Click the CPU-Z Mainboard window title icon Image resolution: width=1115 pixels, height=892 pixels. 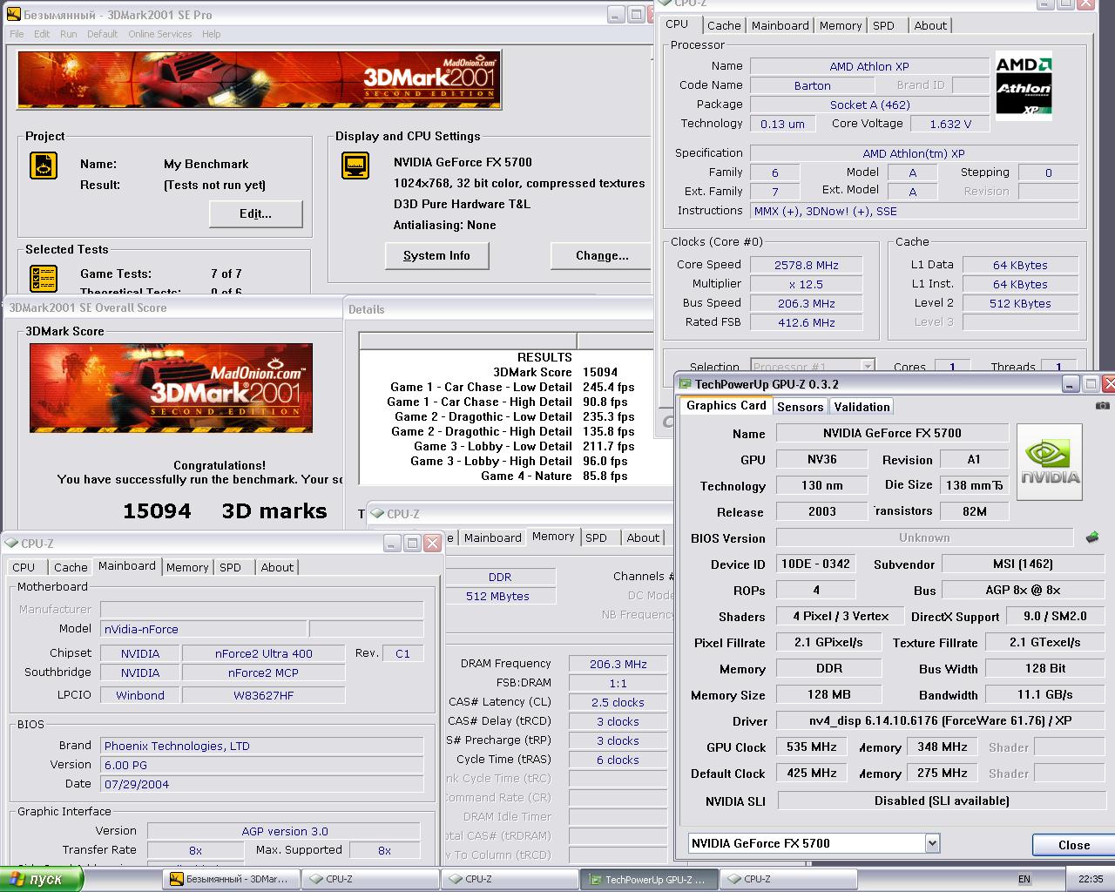click(x=11, y=543)
